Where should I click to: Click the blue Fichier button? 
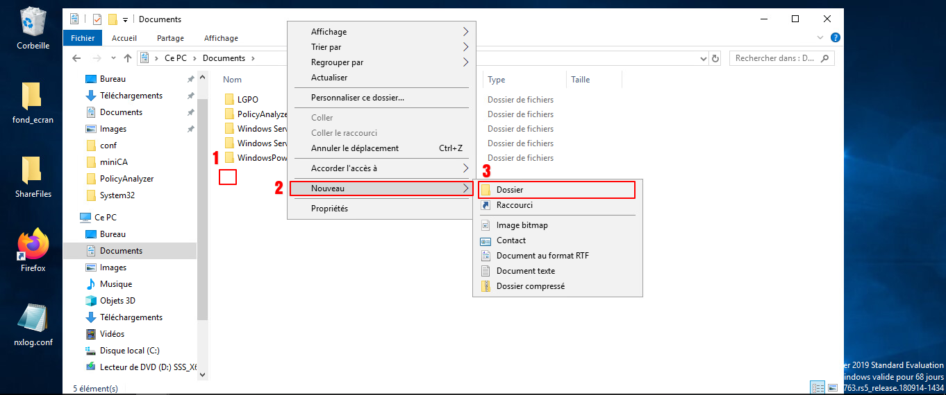coord(83,38)
